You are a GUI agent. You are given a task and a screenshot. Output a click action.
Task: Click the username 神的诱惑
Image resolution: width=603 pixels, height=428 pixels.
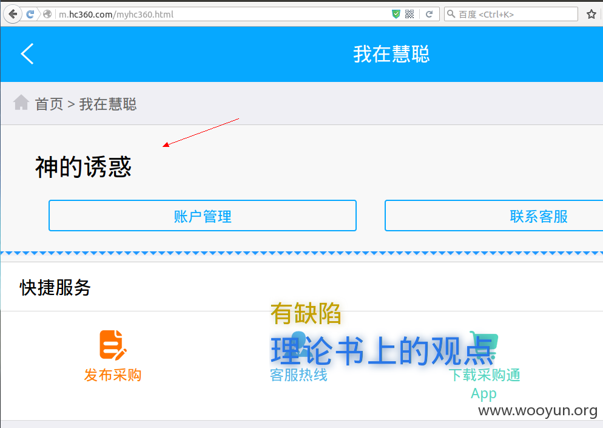point(84,167)
